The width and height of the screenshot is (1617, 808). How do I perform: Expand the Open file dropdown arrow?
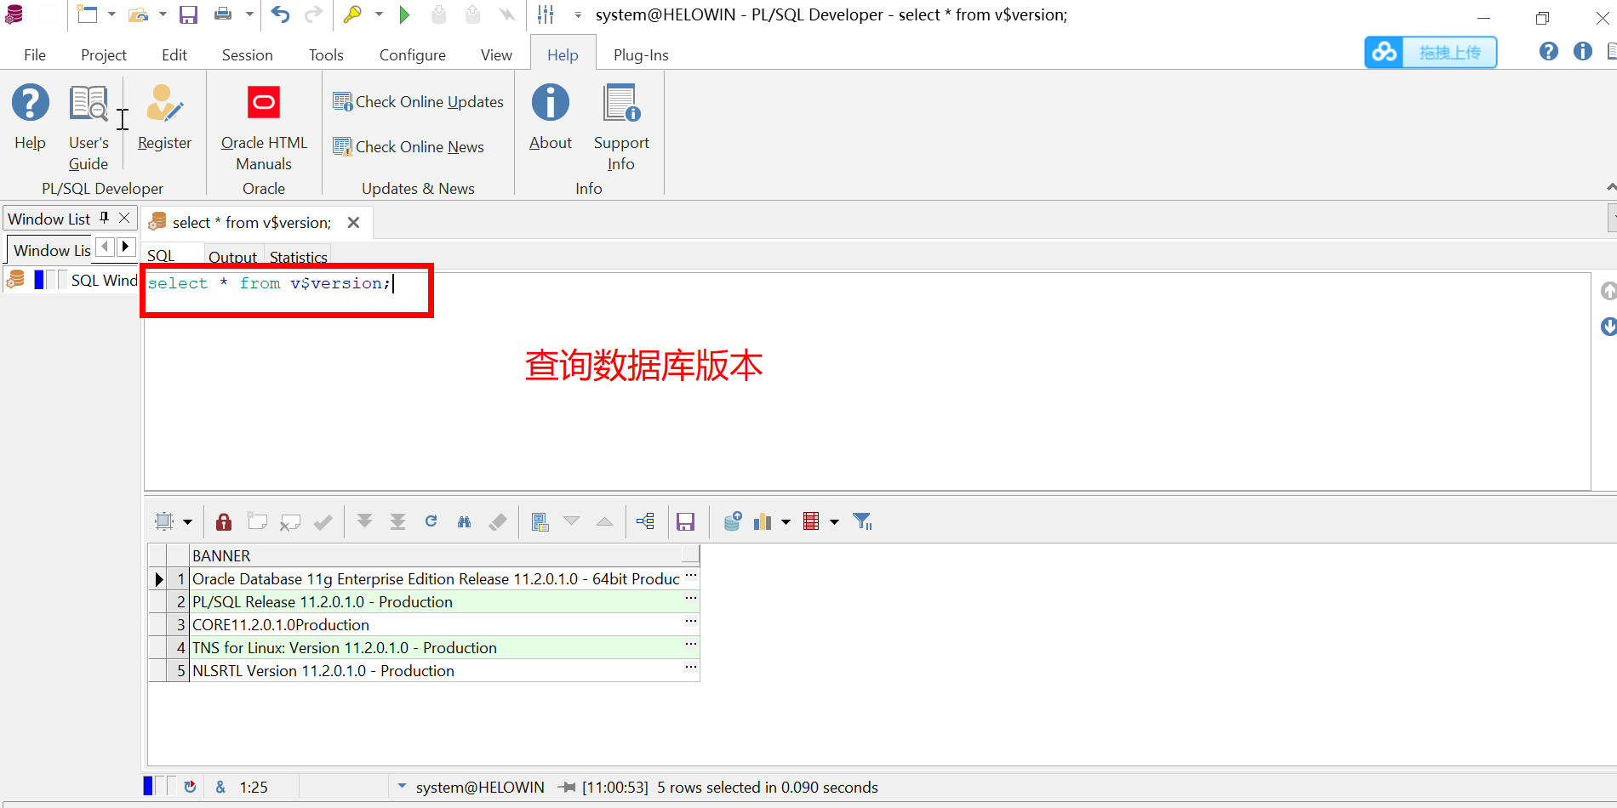click(x=163, y=14)
